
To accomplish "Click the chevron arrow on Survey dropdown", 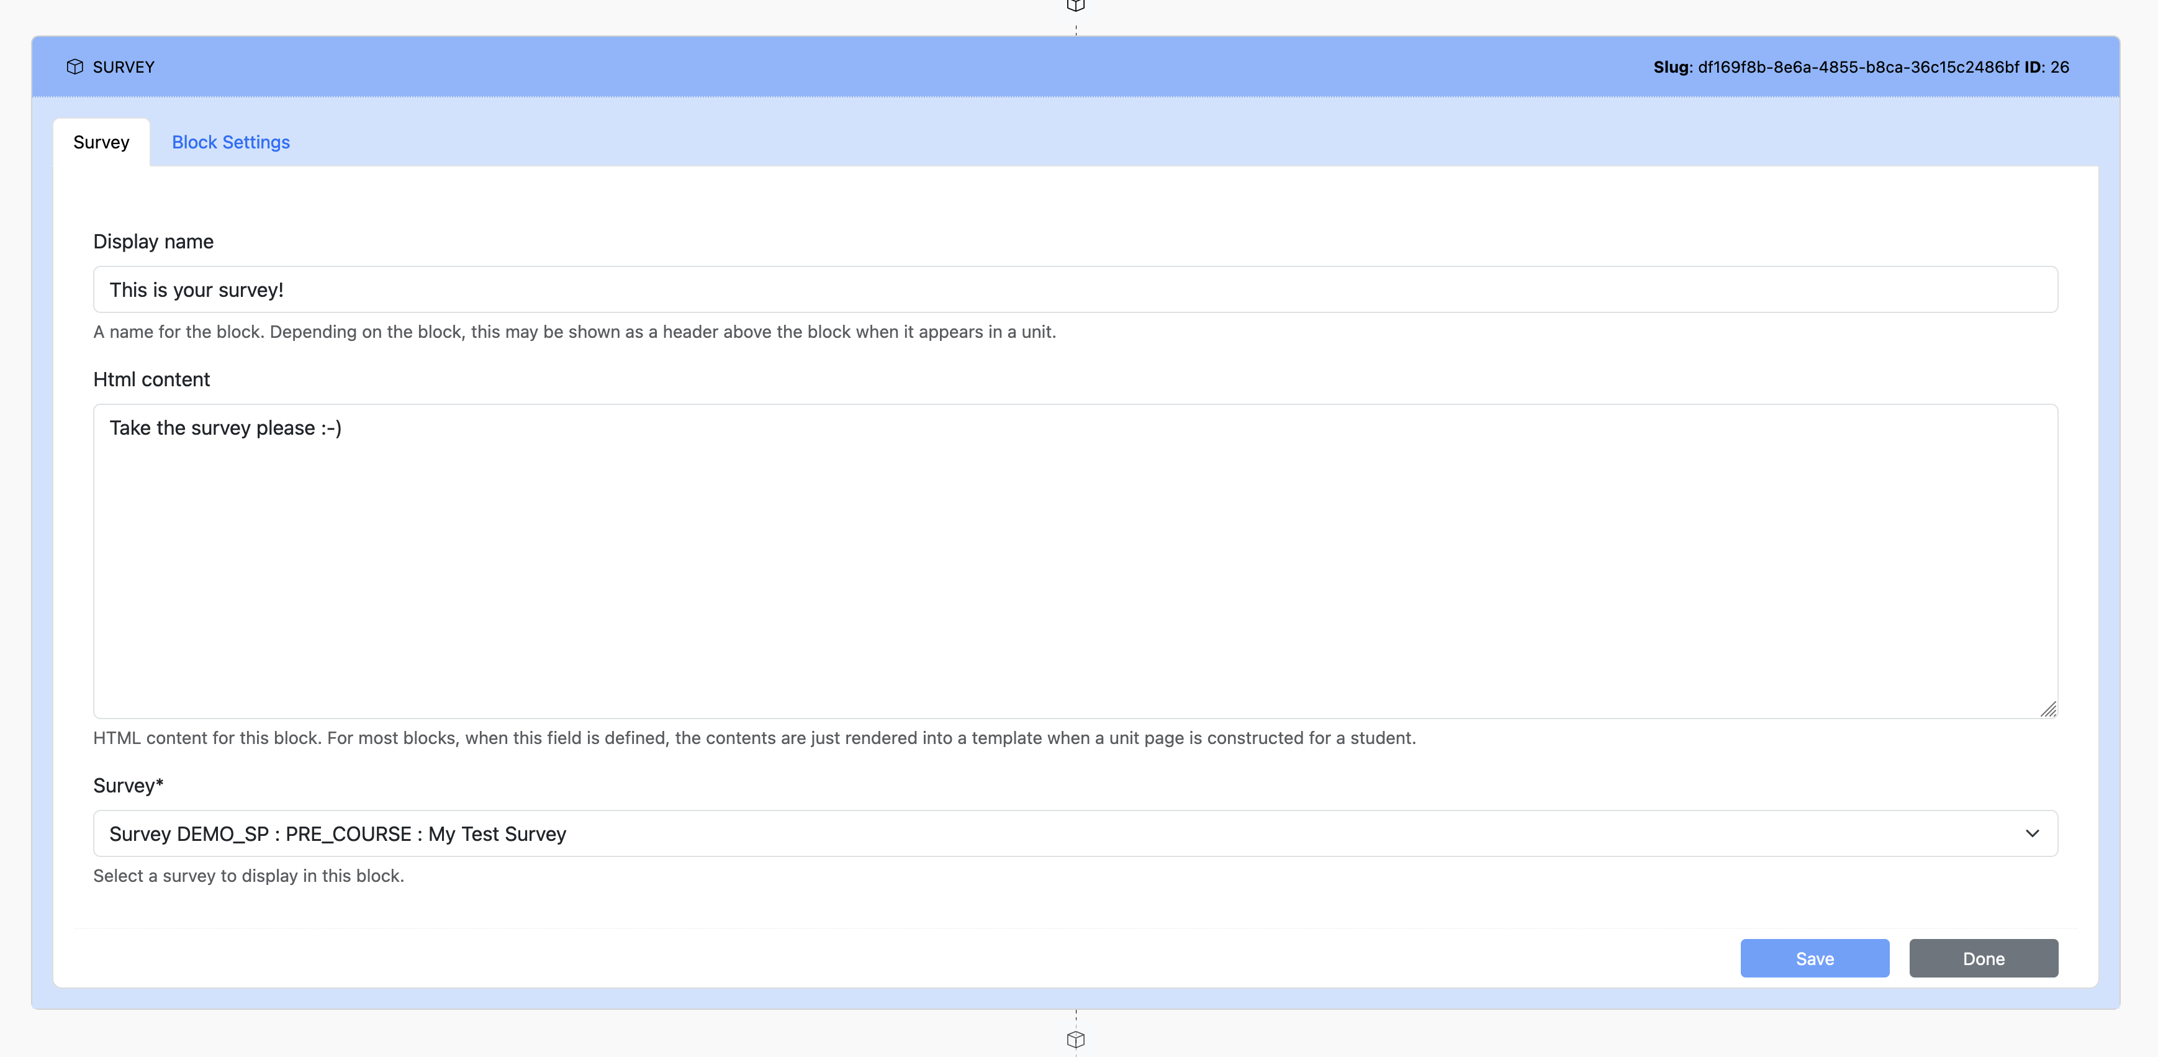I will (x=2031, y=834).
